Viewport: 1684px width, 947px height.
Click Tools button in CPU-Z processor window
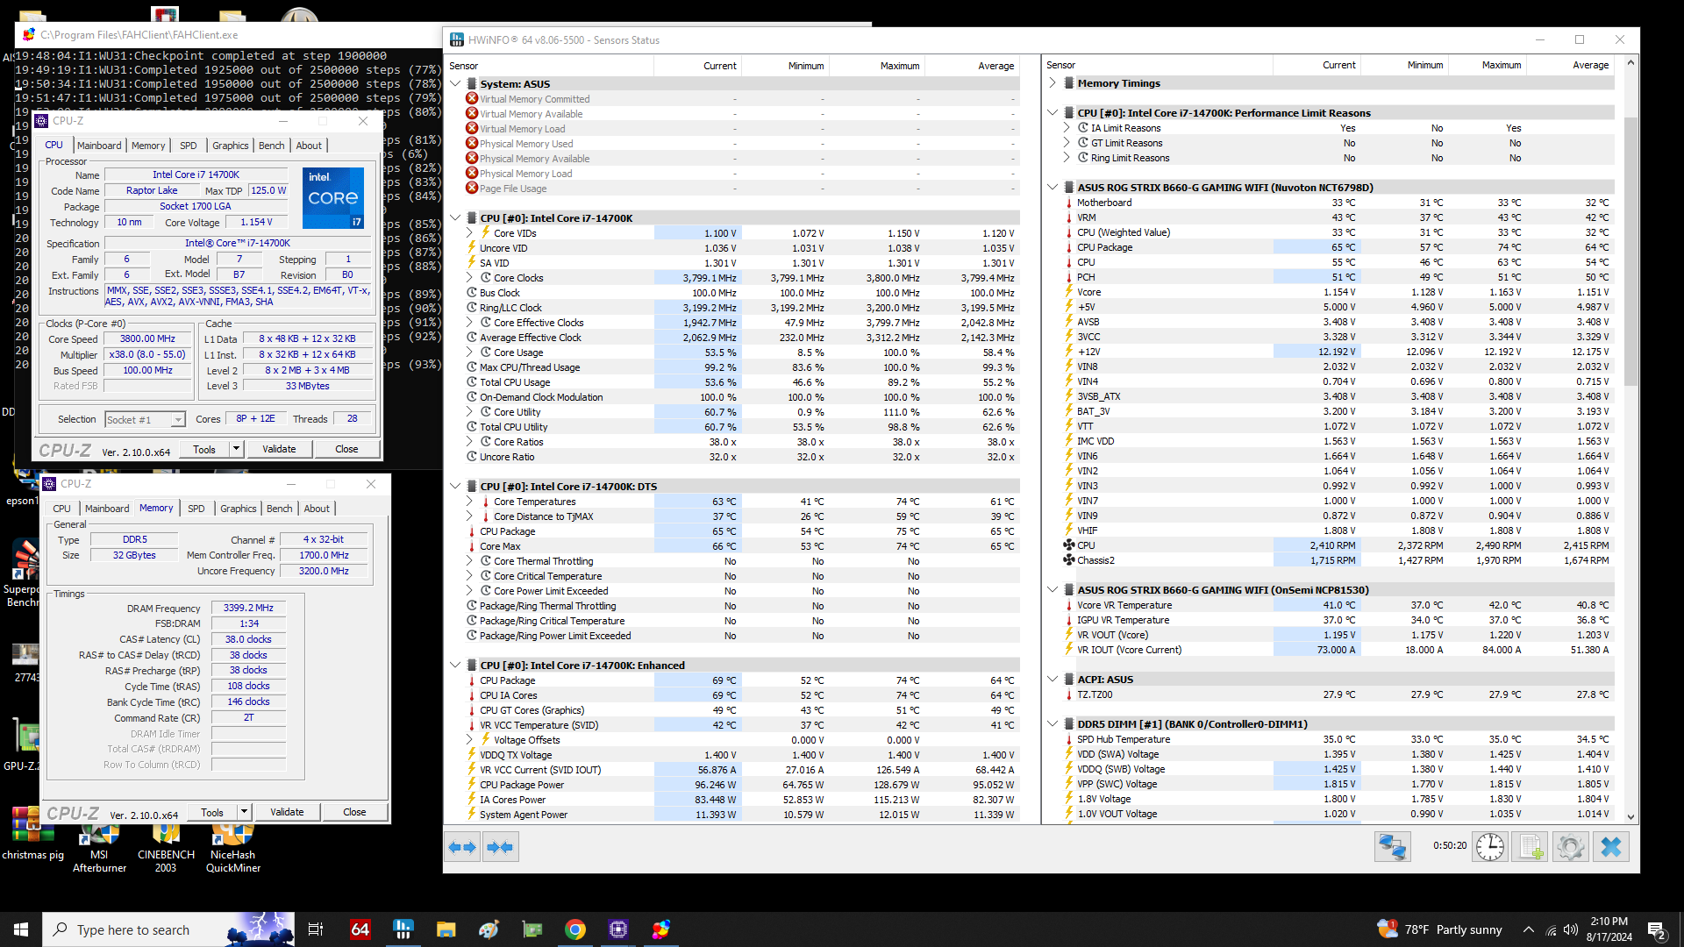pyautogui.click(x=204, y=449)
